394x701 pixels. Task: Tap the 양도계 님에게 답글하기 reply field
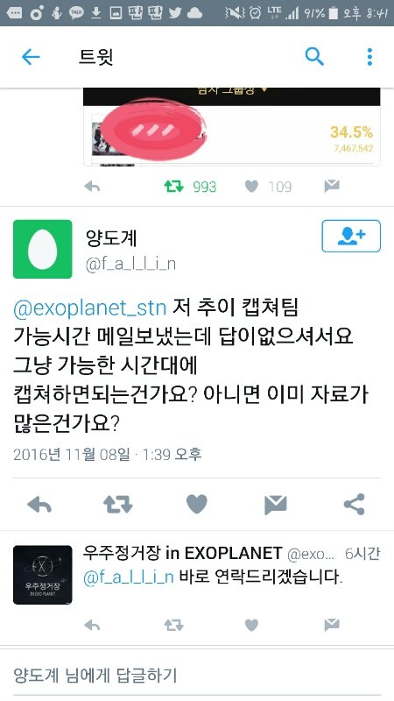[x=197, y=675]
